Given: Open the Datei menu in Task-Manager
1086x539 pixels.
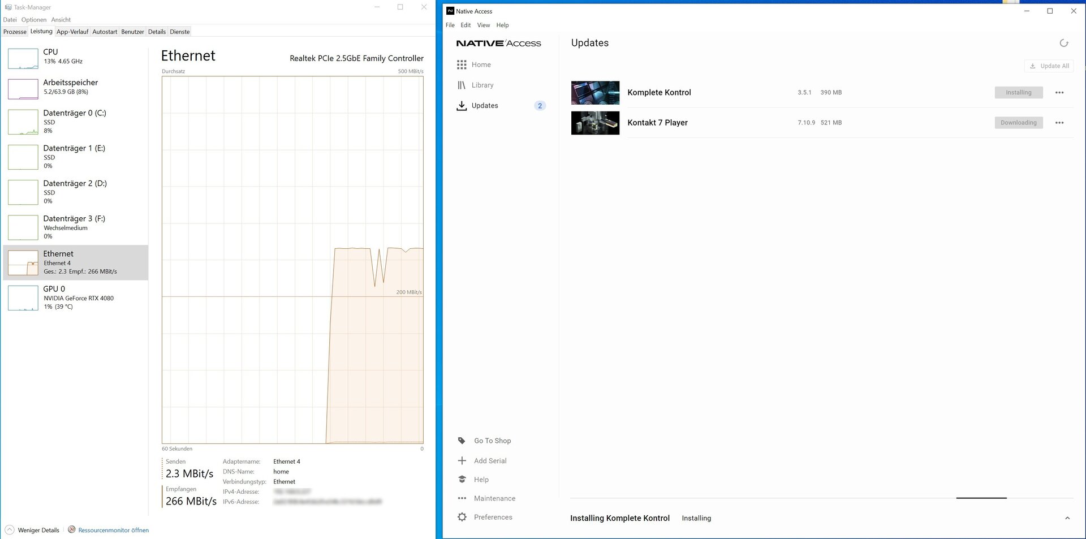Looking at the screenshot, I should pos(10,20).
